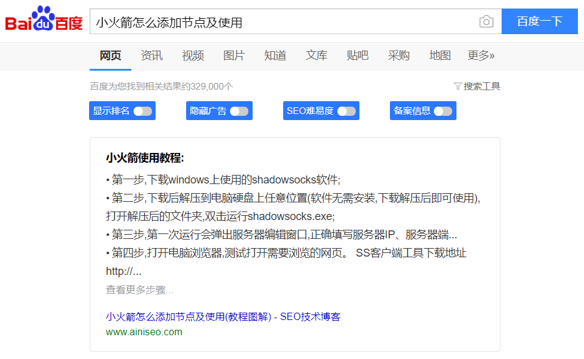Expand the 更多» menu
584x359 pixels.
pos(481,55)
